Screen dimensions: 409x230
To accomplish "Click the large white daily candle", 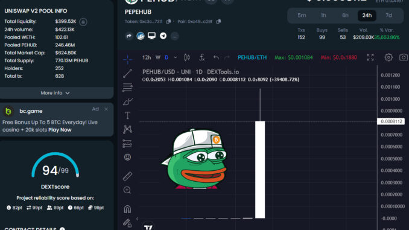I will point(260,170).
